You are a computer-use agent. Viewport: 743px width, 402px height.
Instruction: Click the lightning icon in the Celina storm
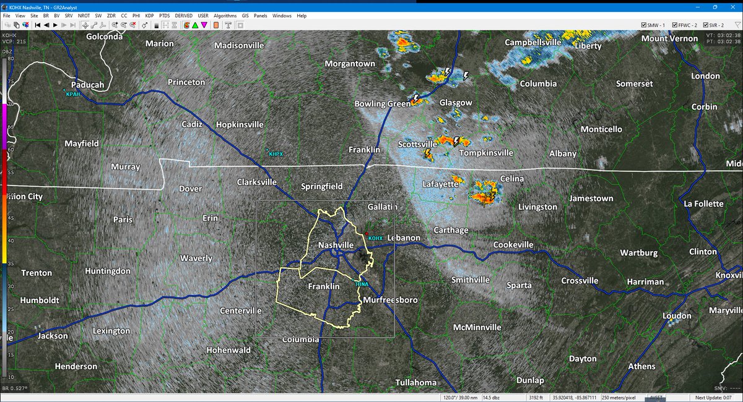[x=492, y=197]
